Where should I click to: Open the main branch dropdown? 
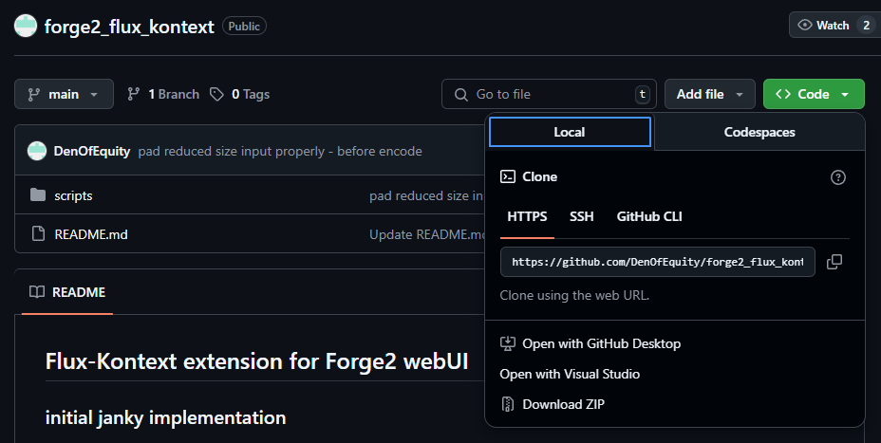tap(64, 94)
